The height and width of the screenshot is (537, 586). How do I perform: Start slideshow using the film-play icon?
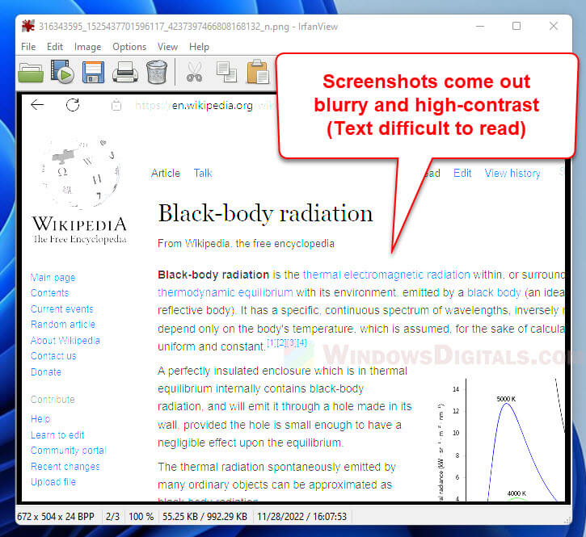click(62, 72)
